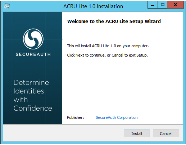The width and height of the screenshot is (186, 145).
Task: Click the word Identities in the banner
Action: [x=29, y=91]
